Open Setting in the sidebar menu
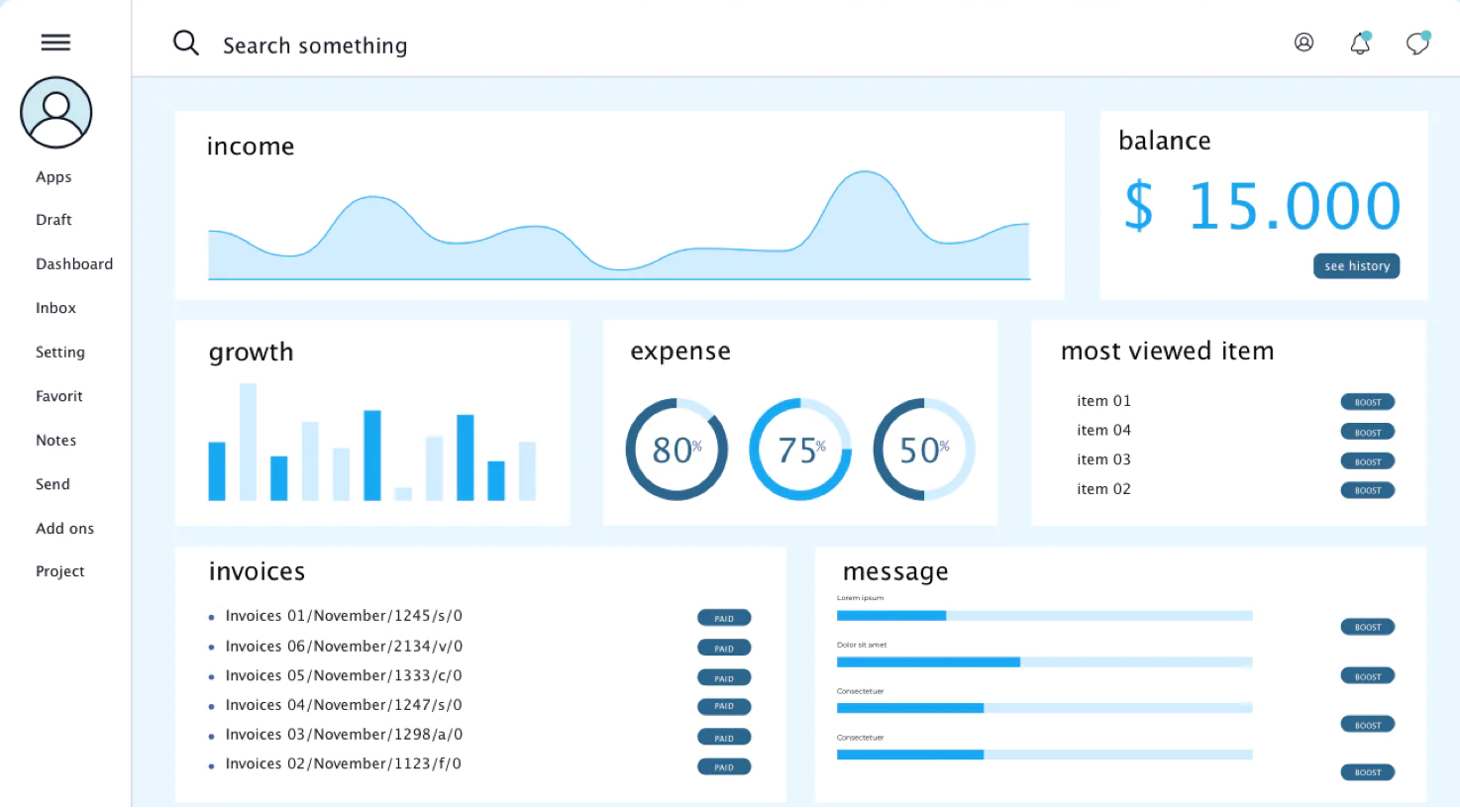Image resolution: width=1460 pixels, height=808 pixels. (x=60, y=353)
